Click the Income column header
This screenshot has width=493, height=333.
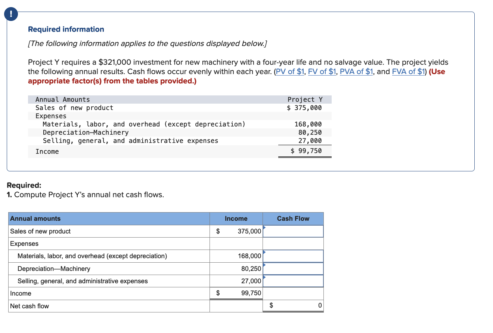pos(236,219)
